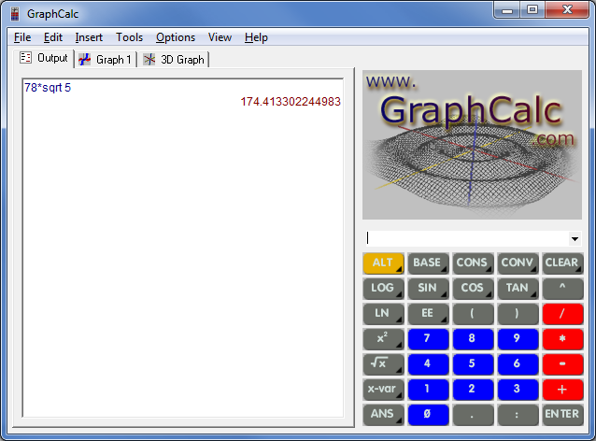Click the blue 5 key
Screen dimensions: 596x441
(x=473, y=363)
